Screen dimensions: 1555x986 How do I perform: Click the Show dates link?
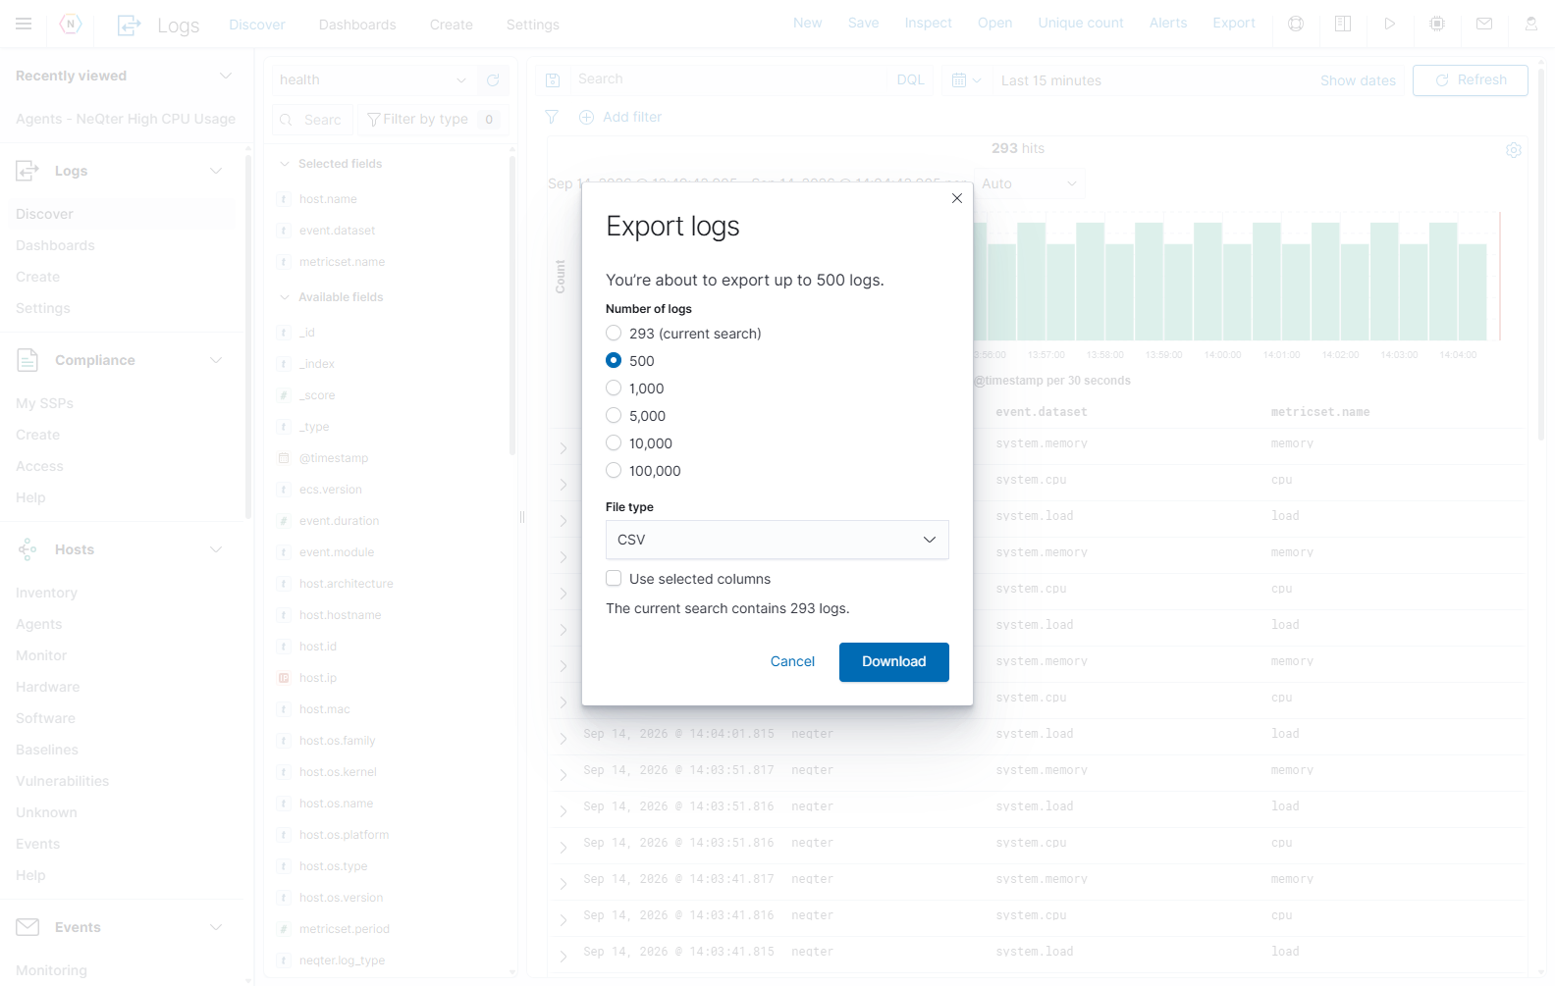pos(1358,80)
